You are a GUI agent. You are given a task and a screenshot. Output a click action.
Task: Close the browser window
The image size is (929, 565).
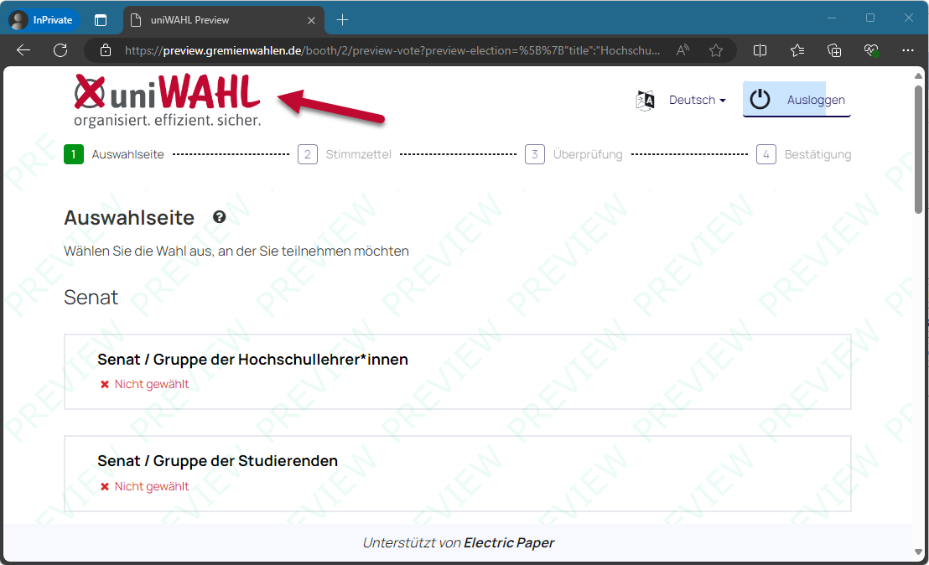pyautogui.click(x=909, y=18)
